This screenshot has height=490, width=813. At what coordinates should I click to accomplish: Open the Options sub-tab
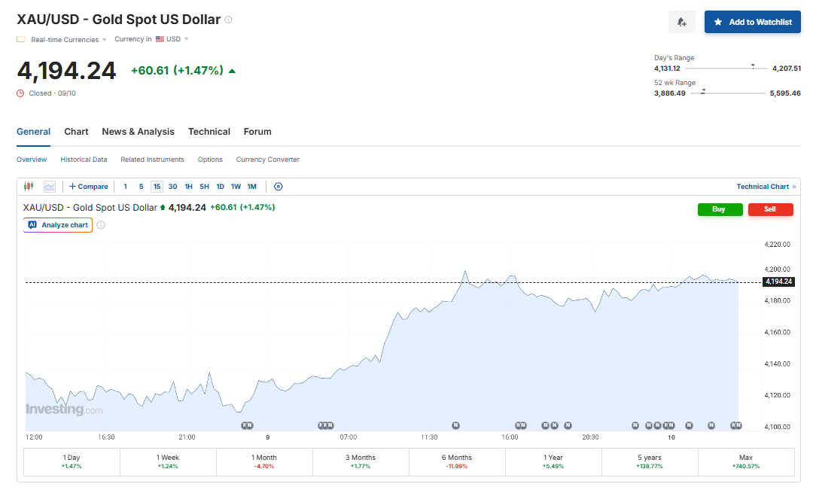210,160
